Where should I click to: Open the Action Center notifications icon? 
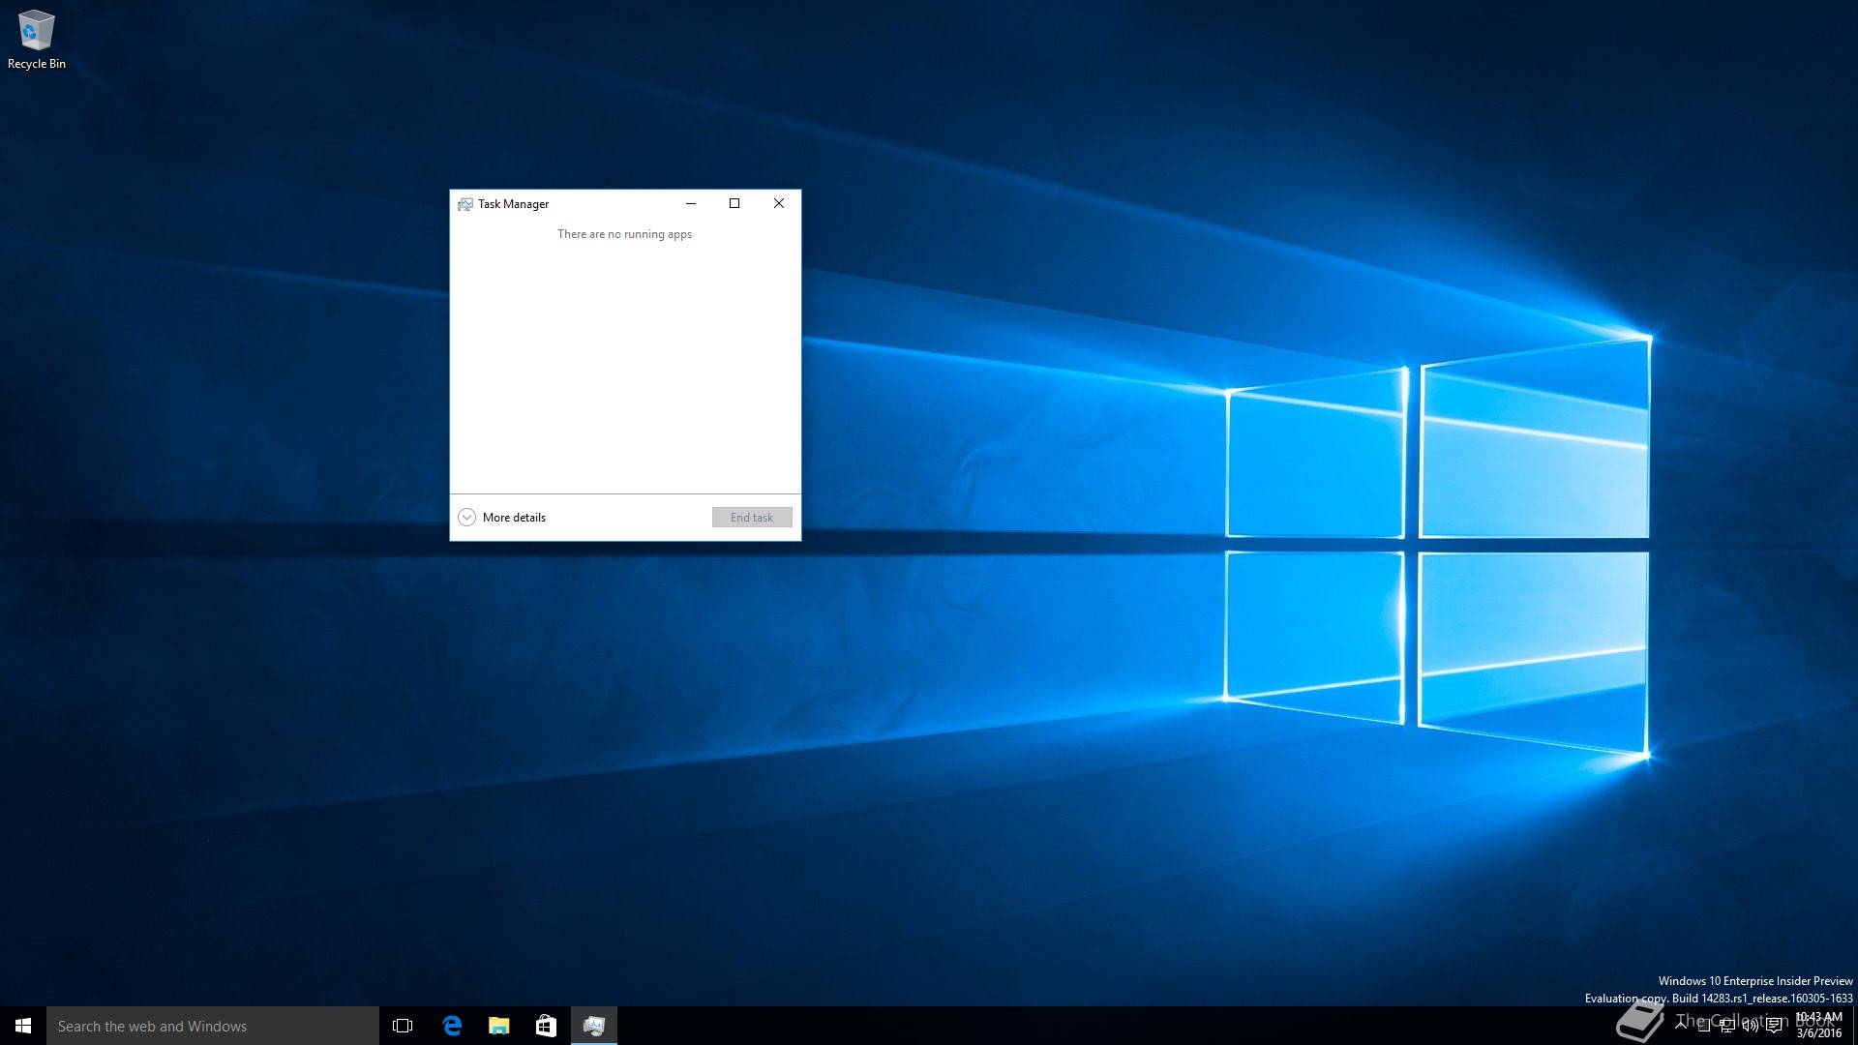1774,1026
